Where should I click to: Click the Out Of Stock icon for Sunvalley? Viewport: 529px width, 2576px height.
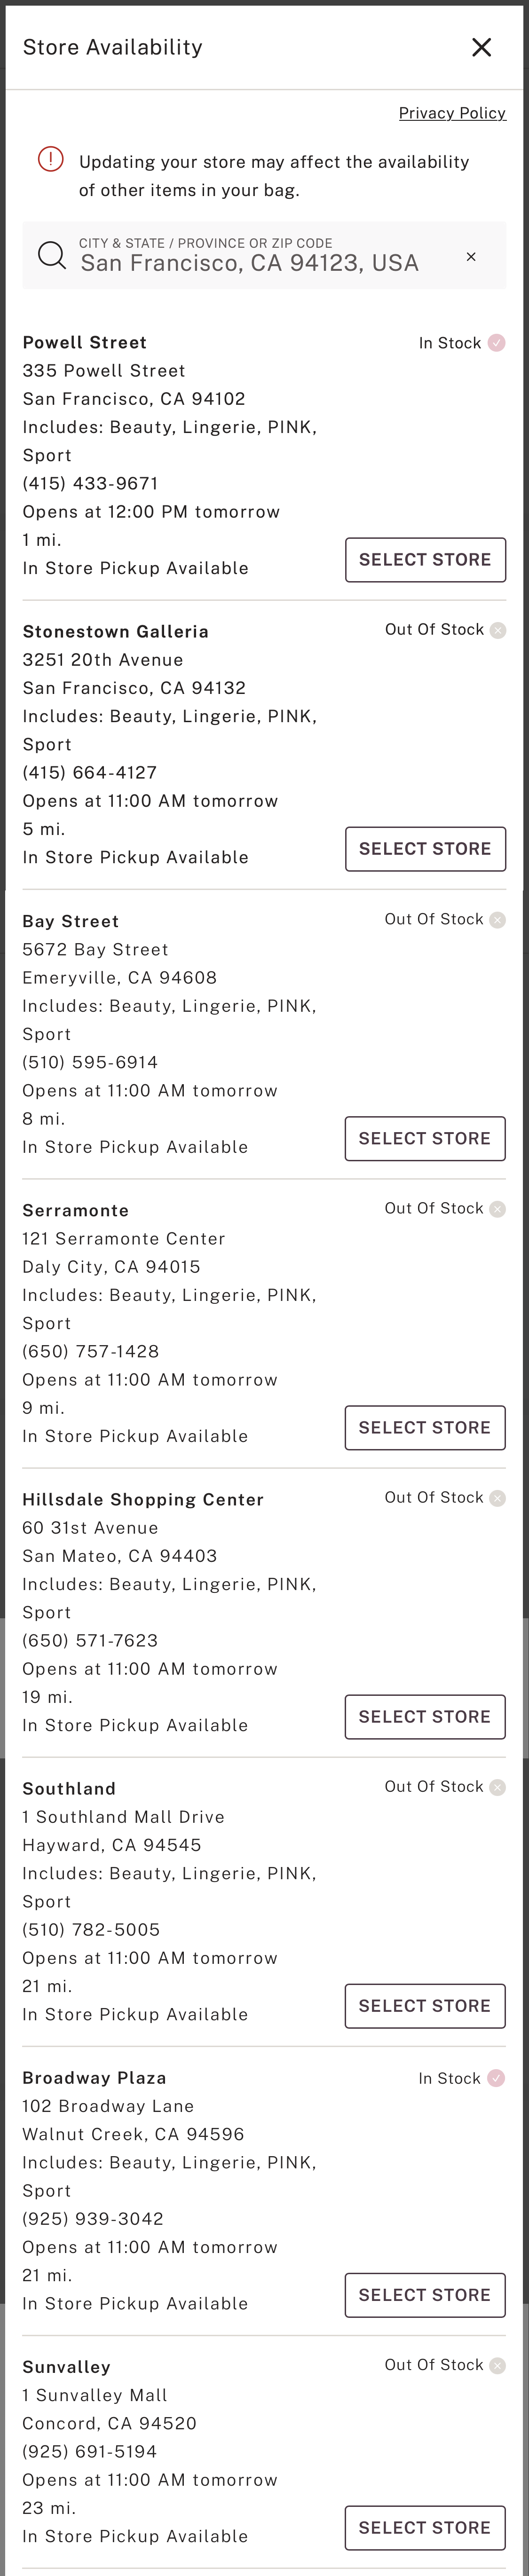click(497, 2366)
